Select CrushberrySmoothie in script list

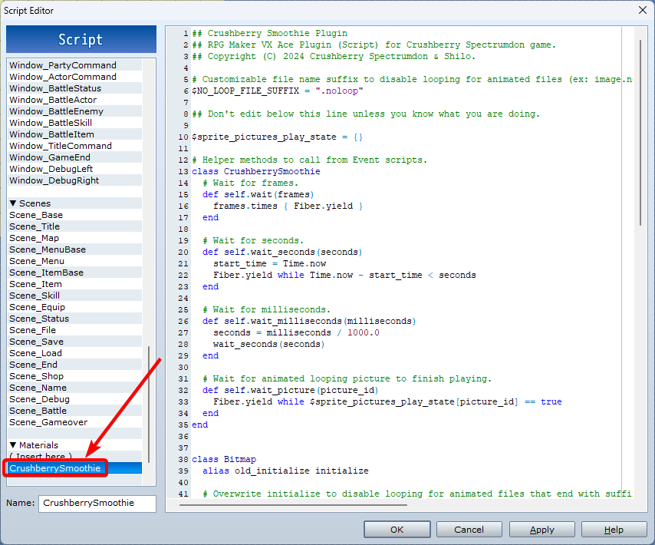[75, 468]
